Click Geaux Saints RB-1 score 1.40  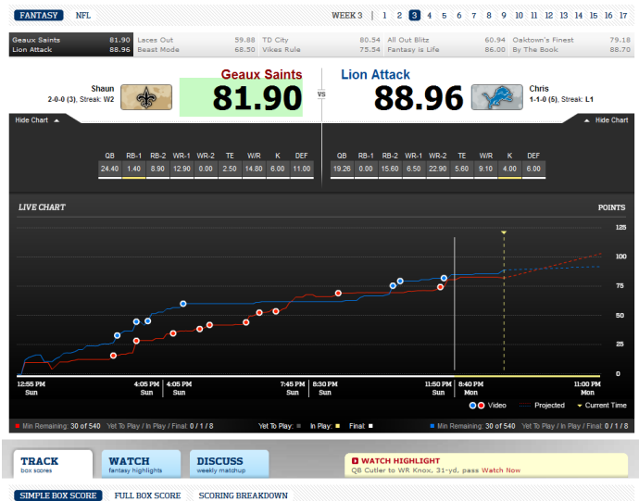point(133,169)
